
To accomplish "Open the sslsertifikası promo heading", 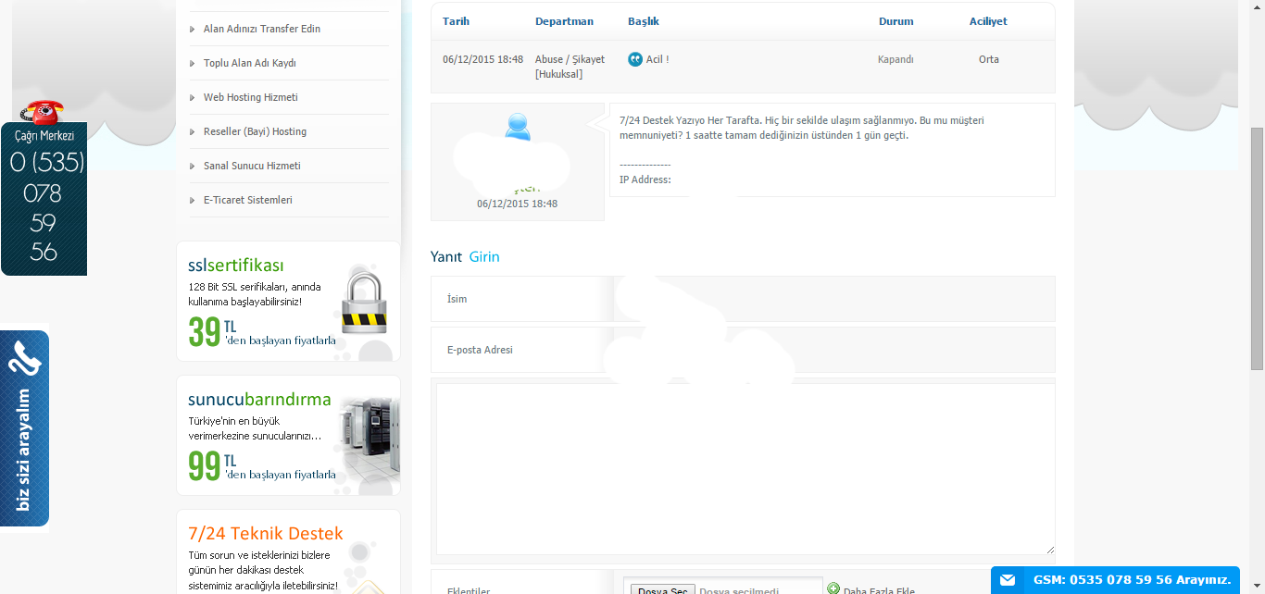I will pos(235,266).
